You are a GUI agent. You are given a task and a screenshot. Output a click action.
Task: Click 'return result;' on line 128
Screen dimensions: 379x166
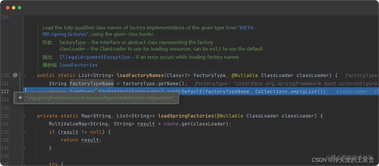pos(81,140)
